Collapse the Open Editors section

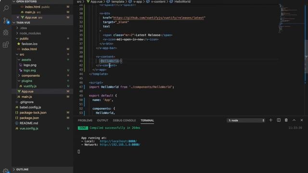(42, 1)
